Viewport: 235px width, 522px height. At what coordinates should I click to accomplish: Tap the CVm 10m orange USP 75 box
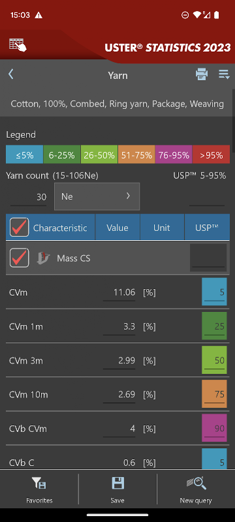coord(214,394)
